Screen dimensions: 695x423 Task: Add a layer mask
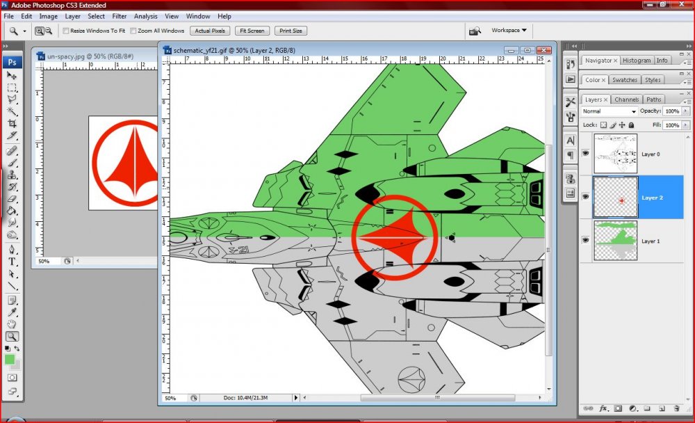click(618, 408)
